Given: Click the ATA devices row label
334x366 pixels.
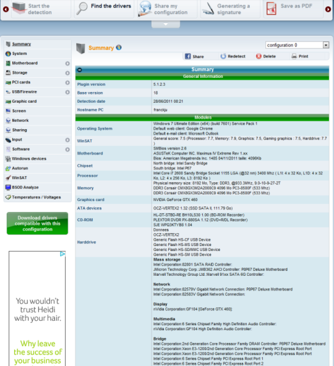Looking at the screenshot, I should tap(89, 208).
